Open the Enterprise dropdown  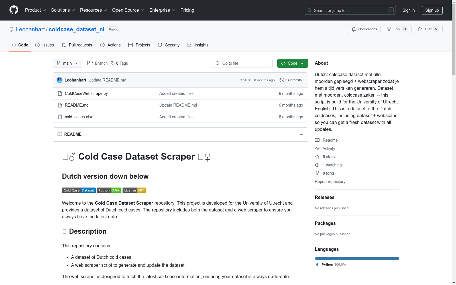point(162,10)
